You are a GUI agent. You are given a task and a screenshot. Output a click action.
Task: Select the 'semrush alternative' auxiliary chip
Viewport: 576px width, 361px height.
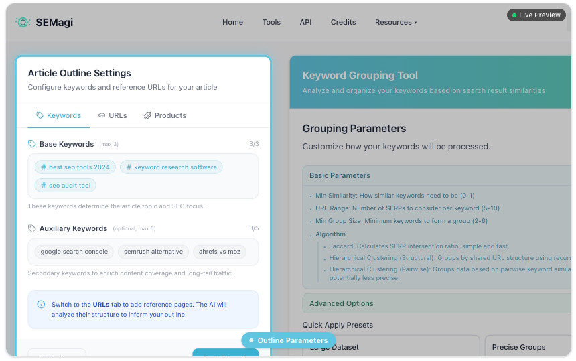tap(153, 252)
